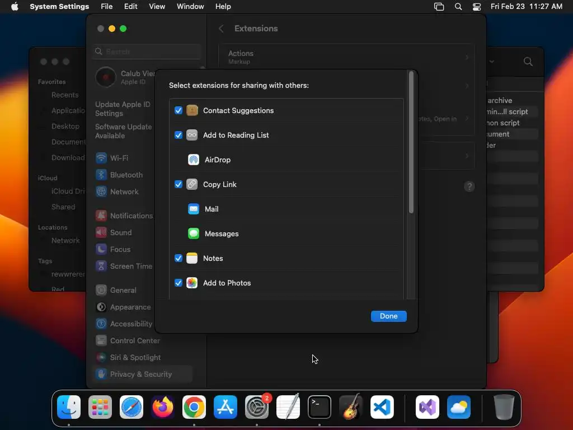Open Screen Time settings

(x=124, y=266)
